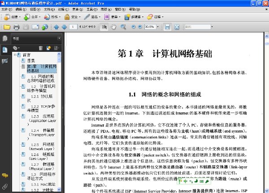Click the Open file folder icon
The height and width of the screenshot is (193, 269).
click(7, 27)
